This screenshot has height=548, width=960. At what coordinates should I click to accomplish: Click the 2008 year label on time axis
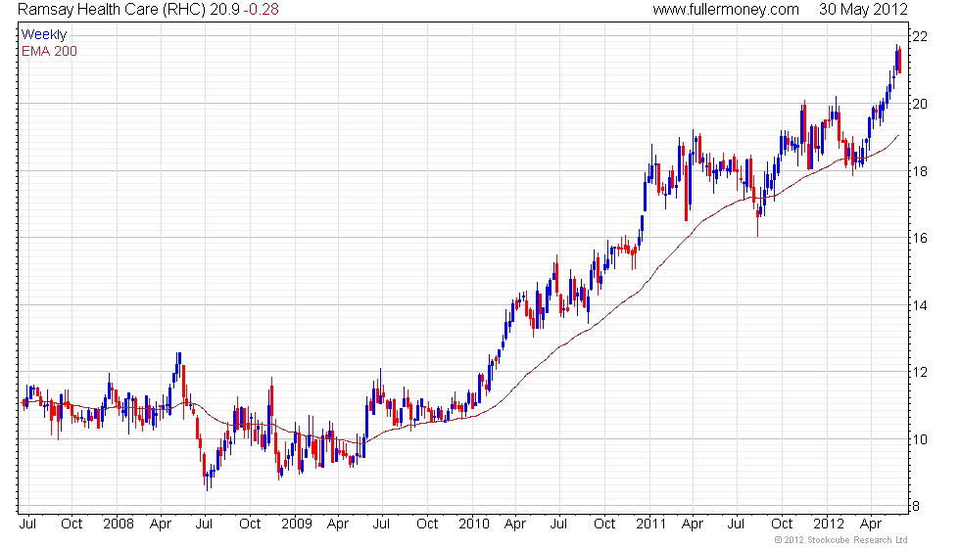coord(119,525)
